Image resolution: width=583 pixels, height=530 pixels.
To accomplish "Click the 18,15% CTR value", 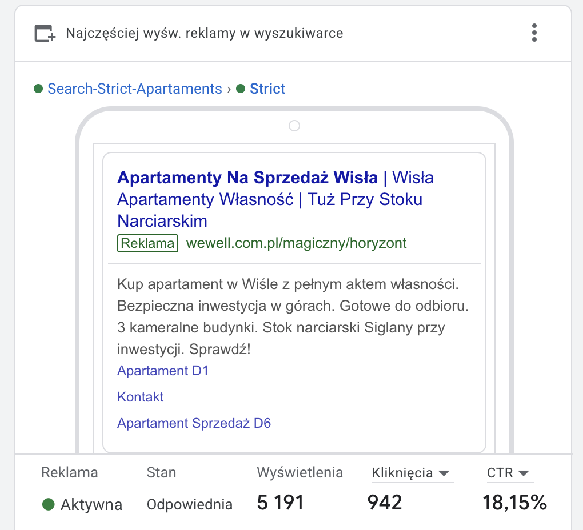I will pos(514,503).
